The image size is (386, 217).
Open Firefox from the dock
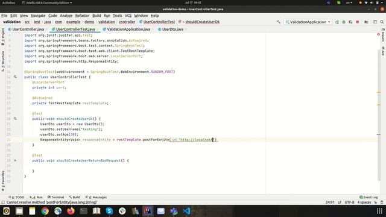tap(71, 211)
